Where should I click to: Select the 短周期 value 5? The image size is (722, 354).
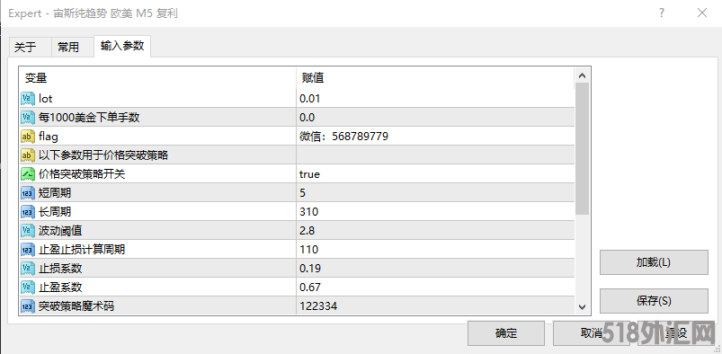click(x=302, y=193)
